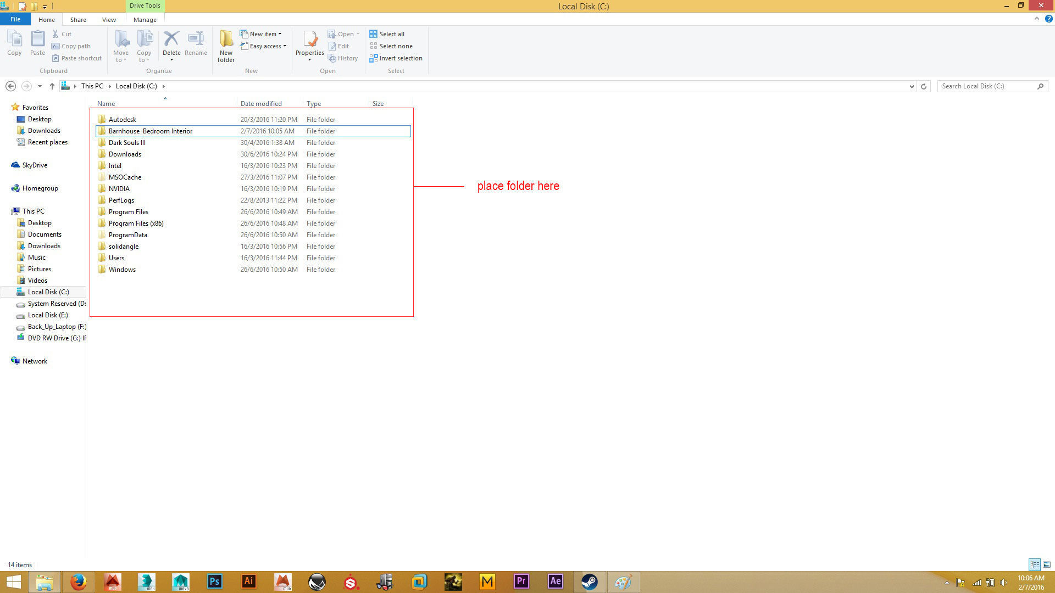Switch to large icons view at the bottom right
Image resolution: width=1055 pixels, height=593 pixels.
(x=1047, y=564)
